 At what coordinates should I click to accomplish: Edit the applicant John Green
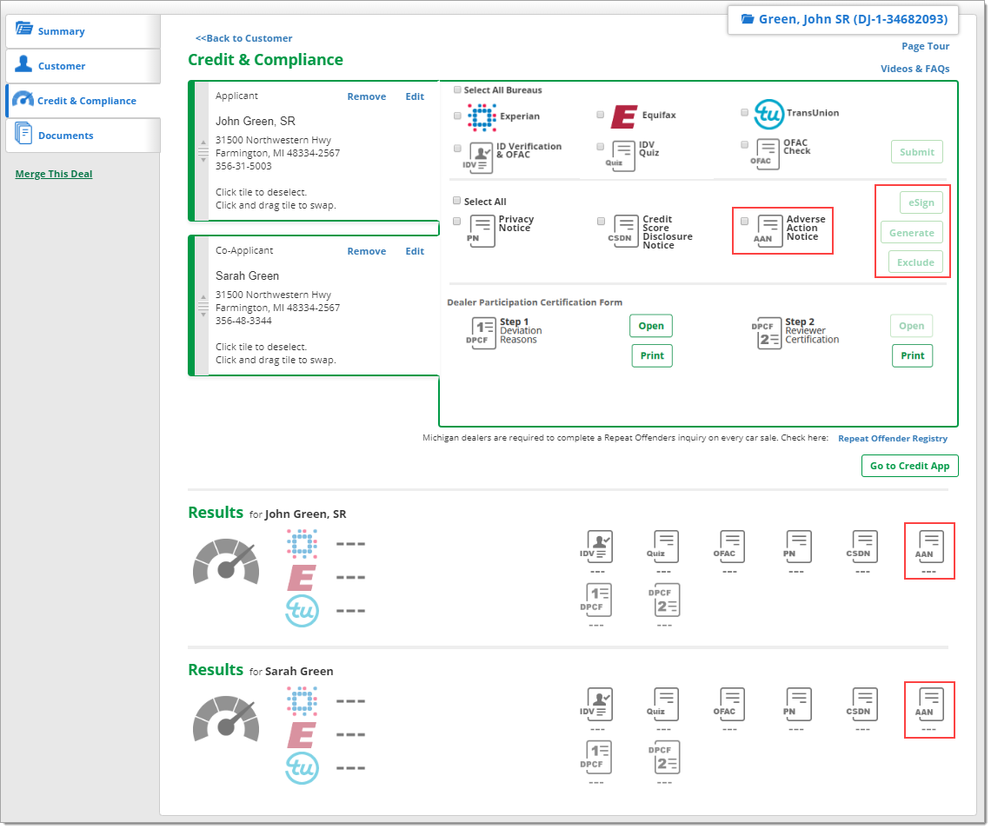[x=415, y=96]
